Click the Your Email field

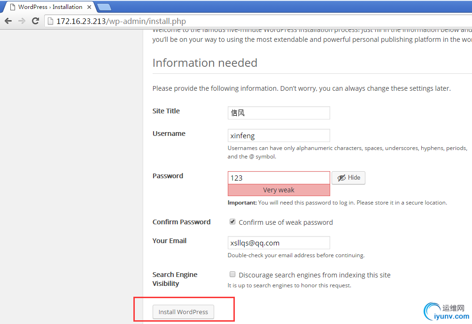coord(279,243)
